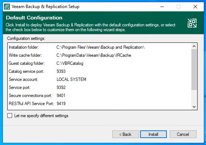The width and height of the screenshot is (206, 145).
Task: Select the IRCache write cache path
Action: (94, 55)
